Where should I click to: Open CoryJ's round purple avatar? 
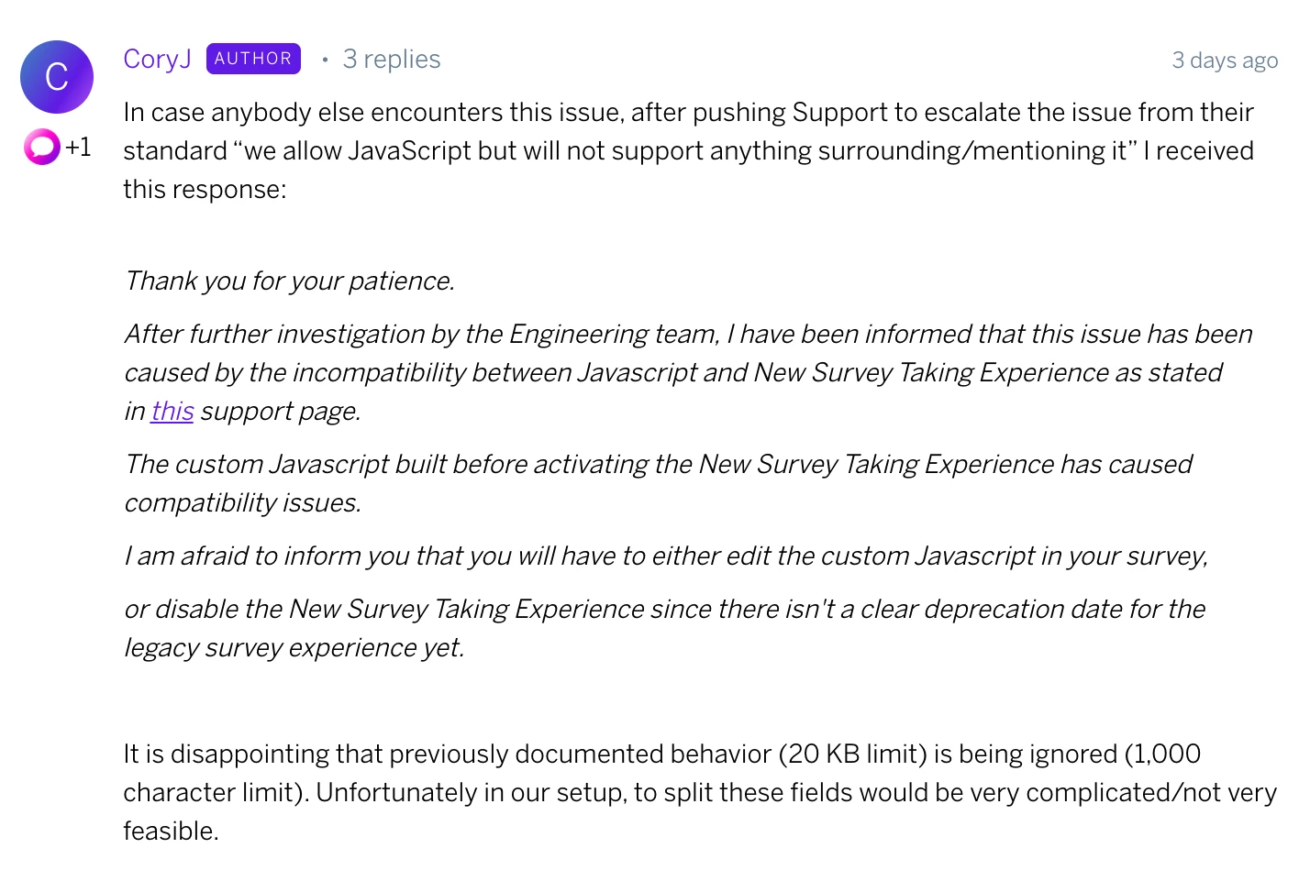point(57,77)
